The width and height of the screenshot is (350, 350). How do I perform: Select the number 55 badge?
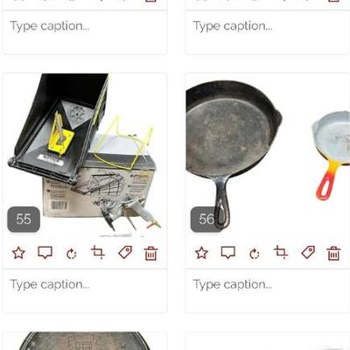tap(24, 219)
